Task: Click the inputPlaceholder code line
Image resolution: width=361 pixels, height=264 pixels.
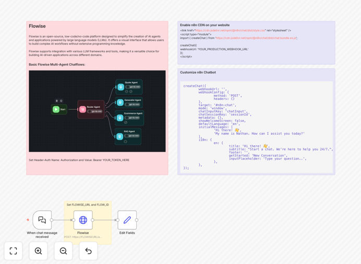Action: (268, 159)
